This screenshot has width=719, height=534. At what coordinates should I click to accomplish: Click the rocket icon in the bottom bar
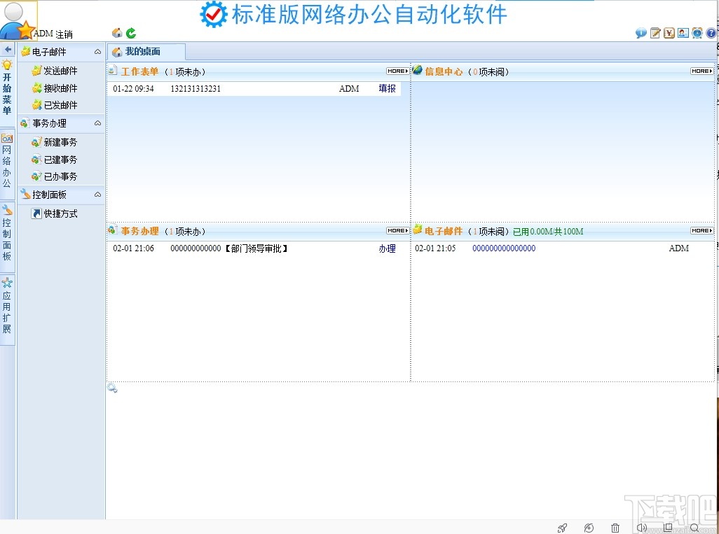[561, 527]
